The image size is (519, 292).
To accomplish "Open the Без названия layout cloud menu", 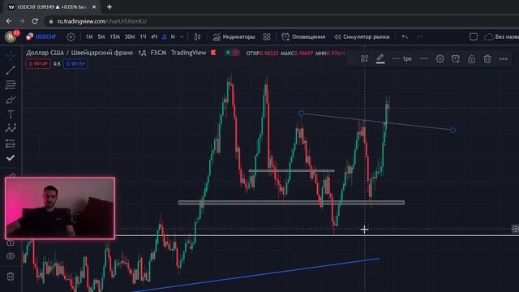I will click(x=501, y=37).
